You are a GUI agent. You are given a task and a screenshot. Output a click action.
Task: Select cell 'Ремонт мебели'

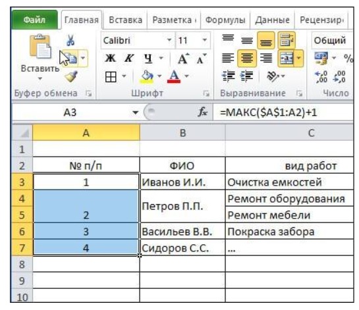point(289,215)
